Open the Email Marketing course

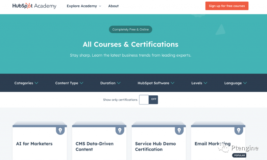tap(213, 144)
